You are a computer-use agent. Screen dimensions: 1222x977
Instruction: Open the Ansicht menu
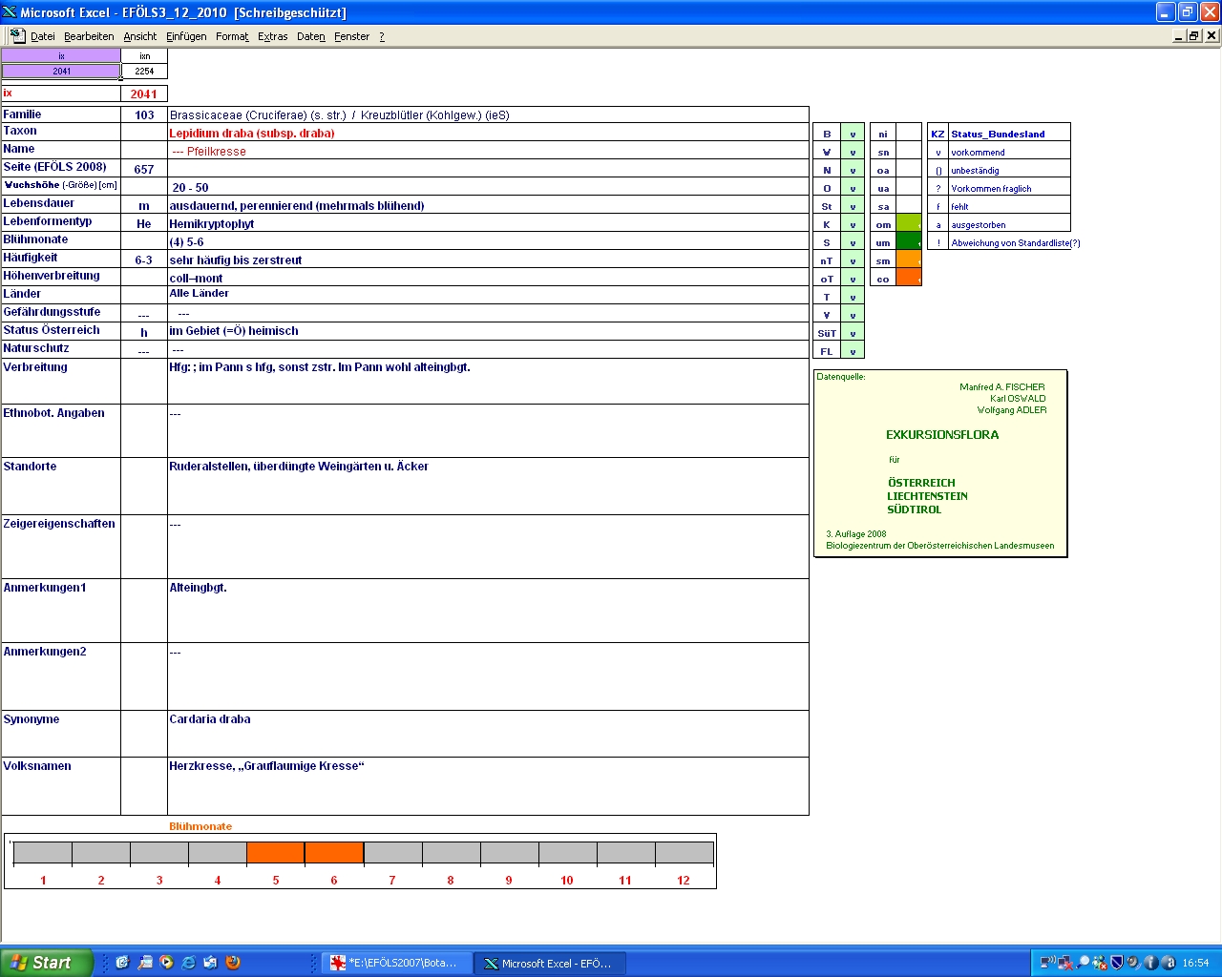click(140, 36)
